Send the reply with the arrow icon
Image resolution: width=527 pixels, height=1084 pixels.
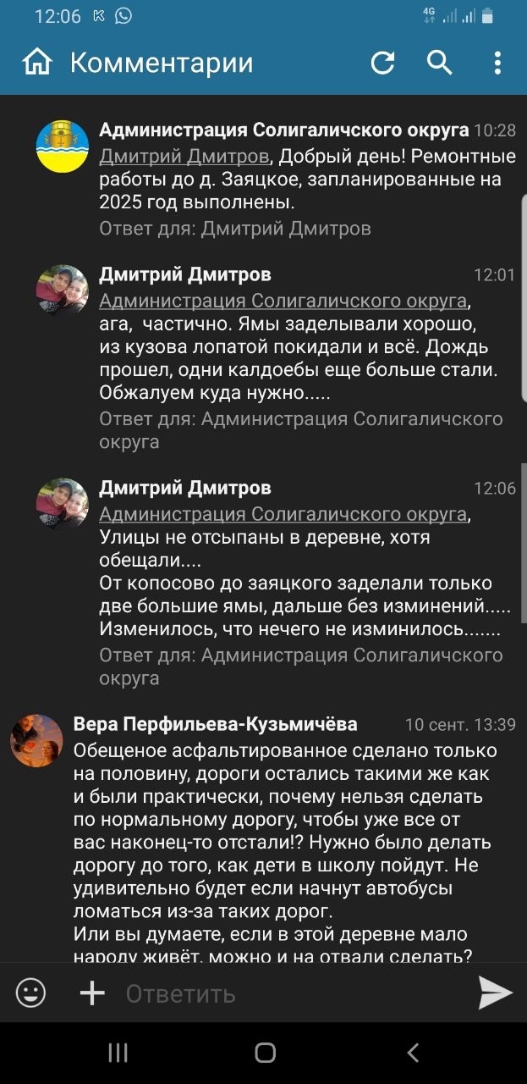[495, 994]
